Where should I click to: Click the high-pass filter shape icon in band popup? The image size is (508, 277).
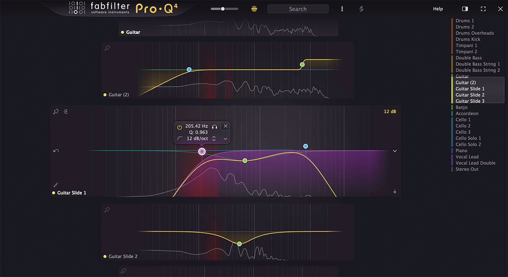[180, 138]
